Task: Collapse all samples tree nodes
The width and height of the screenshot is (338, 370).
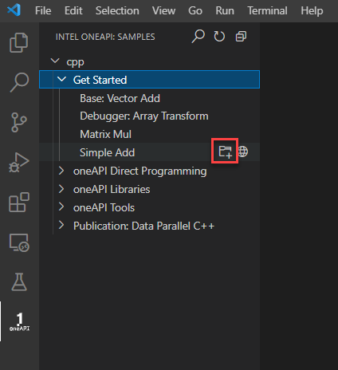Action: 241,37
